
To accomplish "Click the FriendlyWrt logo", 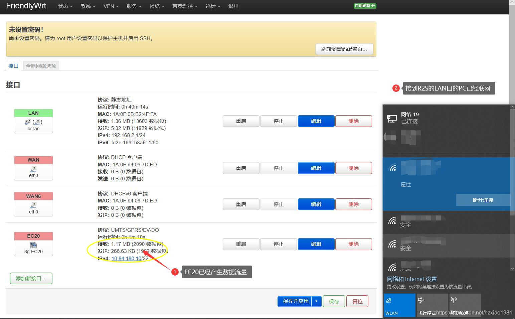I will [x=26, y=6].
